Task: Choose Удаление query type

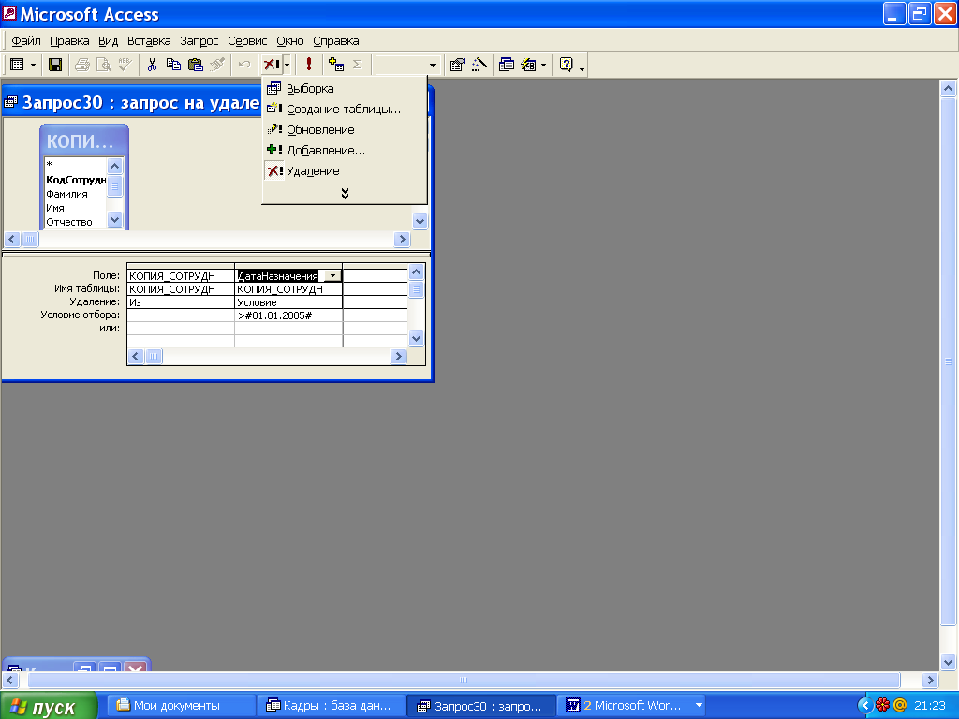Action: pyautogui.click(x=345, y=171)
